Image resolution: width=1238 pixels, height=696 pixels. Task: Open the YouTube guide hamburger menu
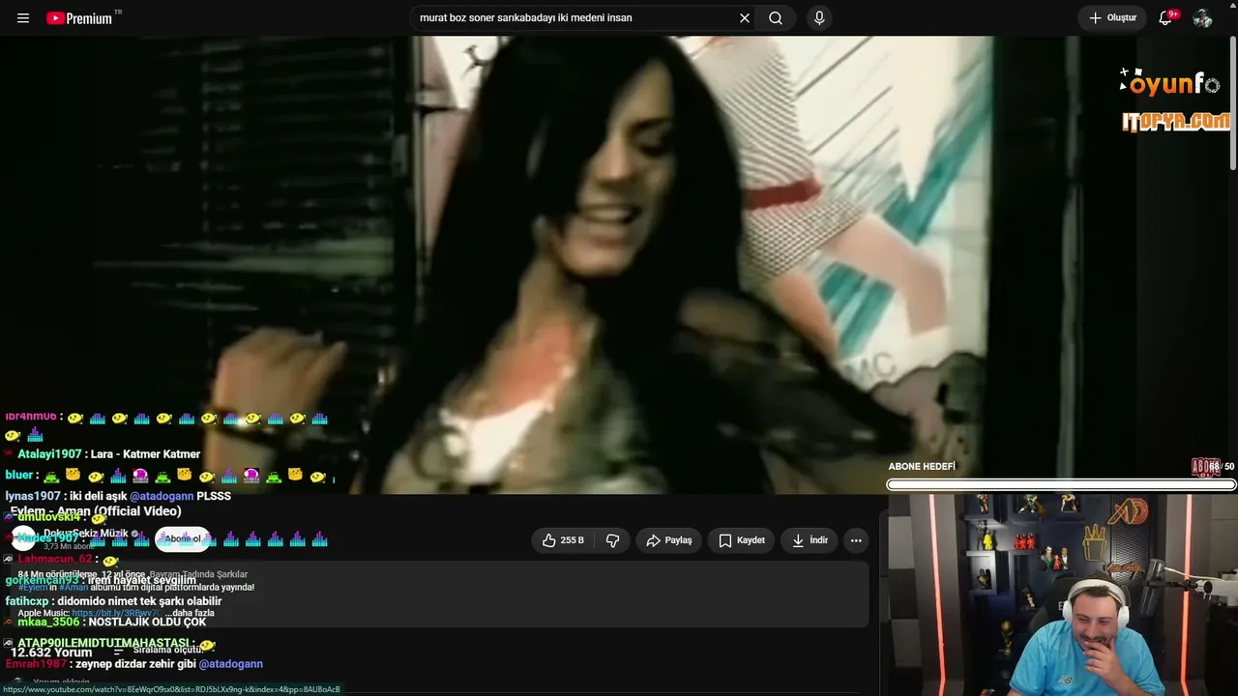pyautogui.click(x=23, y=18)
